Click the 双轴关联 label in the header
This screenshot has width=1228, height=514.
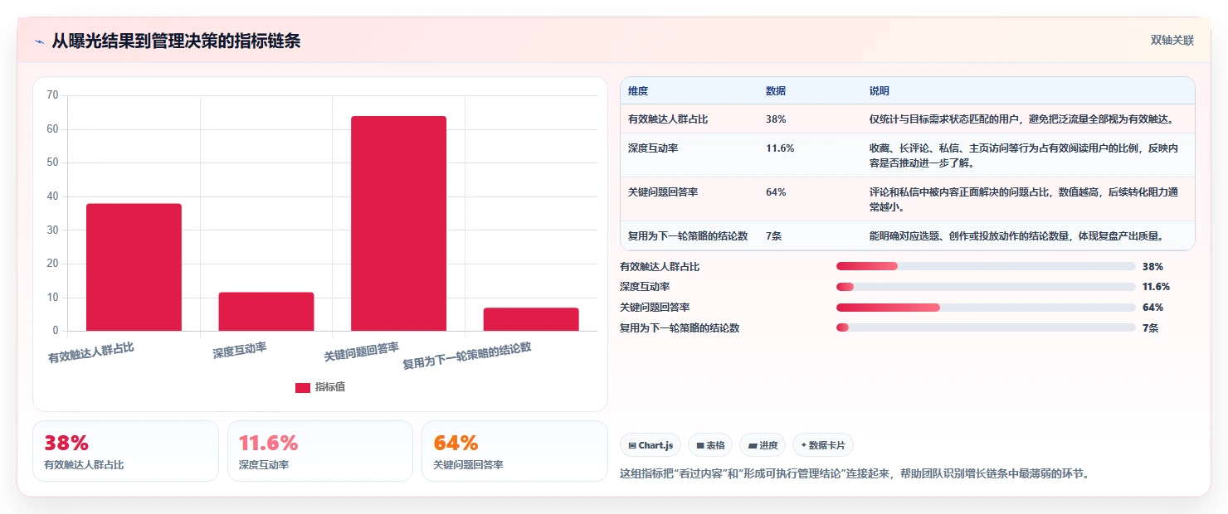coord(1172,40)
